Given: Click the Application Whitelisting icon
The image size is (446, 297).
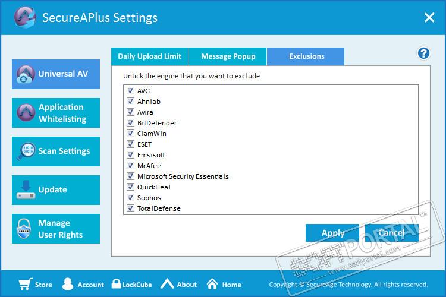Looking at the screenshot, I should coord(26,112).
